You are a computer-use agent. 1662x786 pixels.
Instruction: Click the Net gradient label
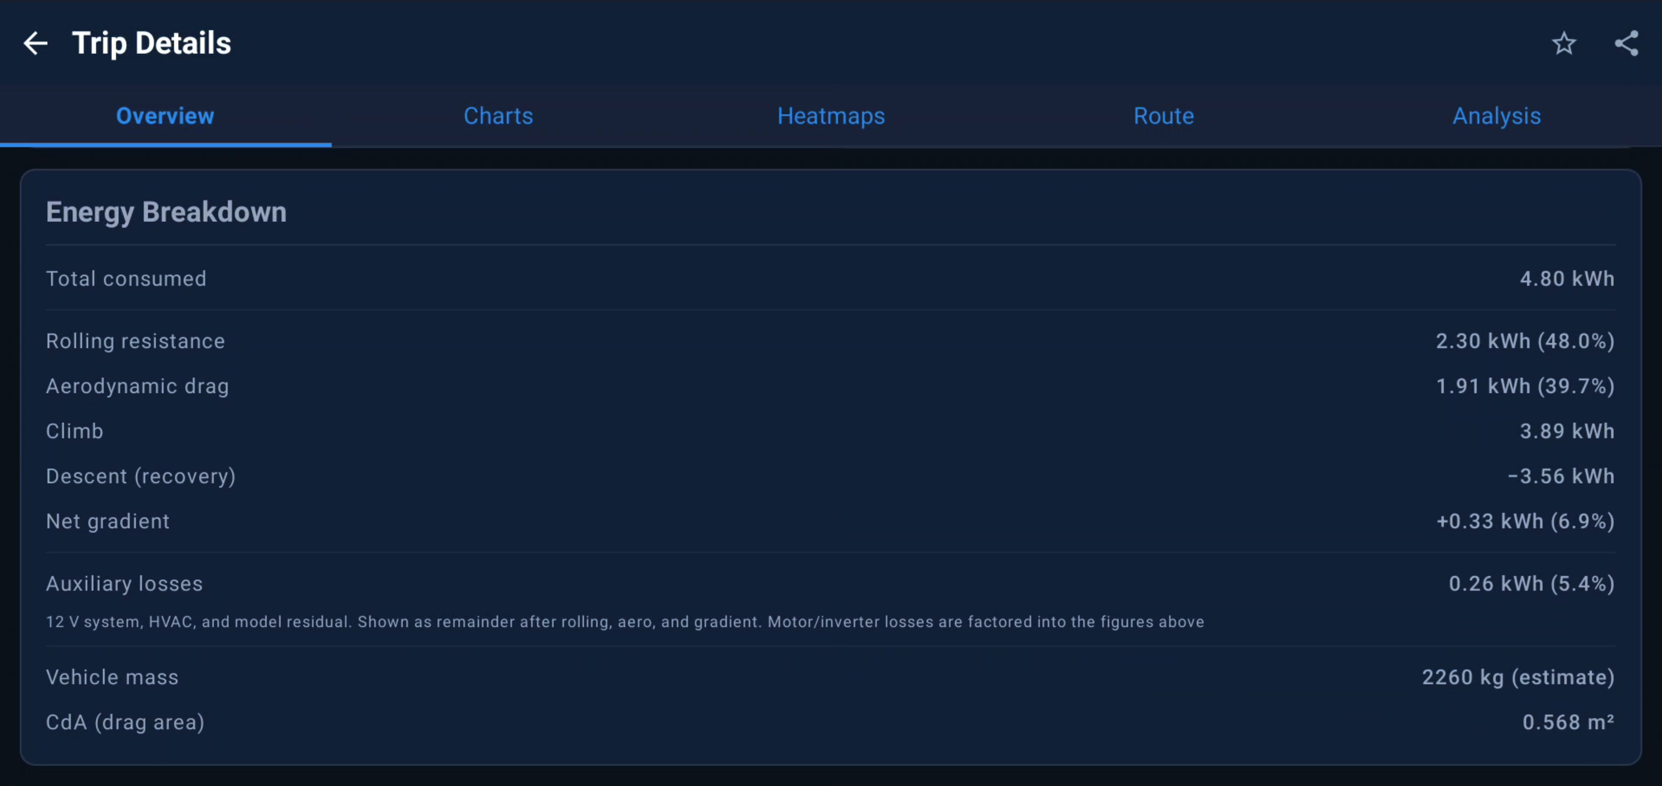pyautogui.click(x=108, y=522)
